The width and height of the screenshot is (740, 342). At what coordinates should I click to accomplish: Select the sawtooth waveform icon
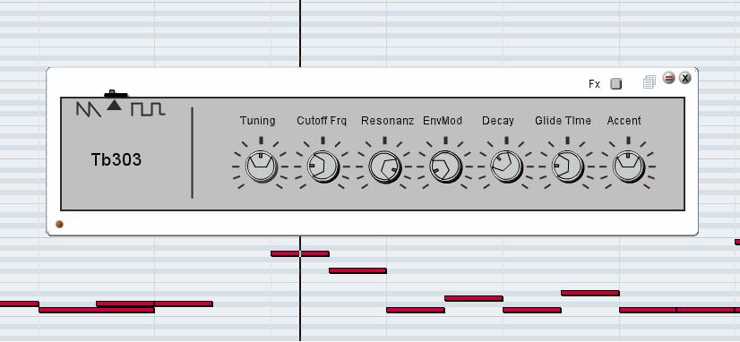89,109
